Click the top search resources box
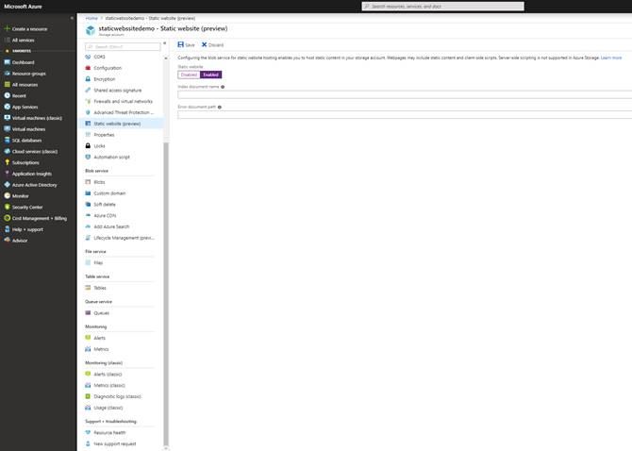 click(443, 6)
